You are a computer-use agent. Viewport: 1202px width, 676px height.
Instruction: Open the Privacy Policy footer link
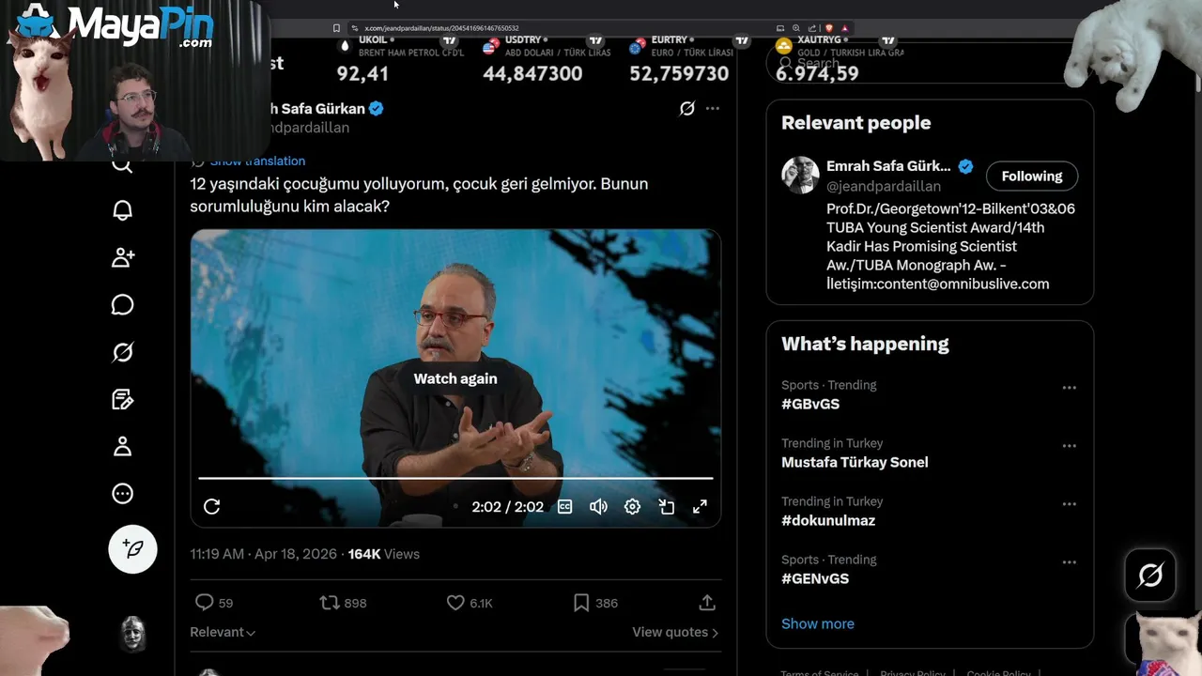pos(913,672)
